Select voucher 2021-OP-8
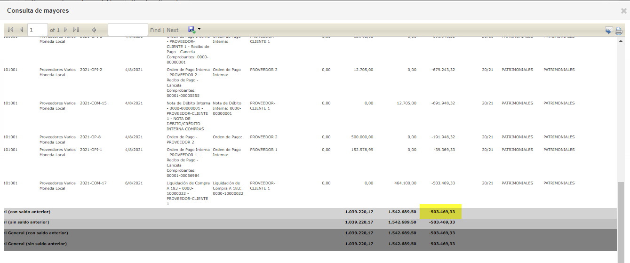 90,137
